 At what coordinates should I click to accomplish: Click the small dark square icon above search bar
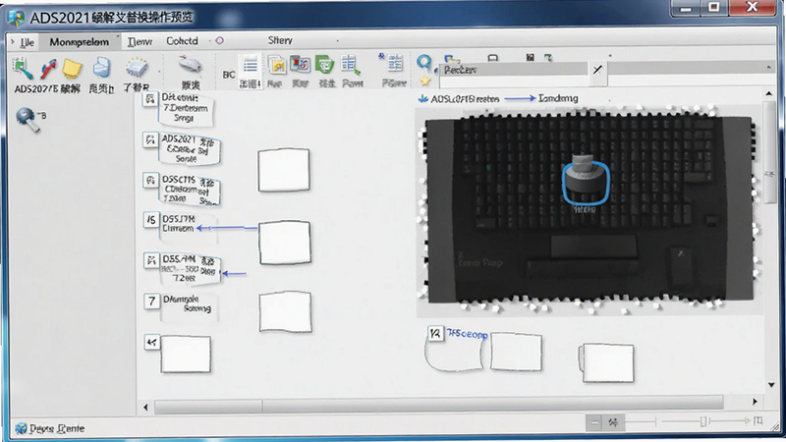click(x=531, y=58)
